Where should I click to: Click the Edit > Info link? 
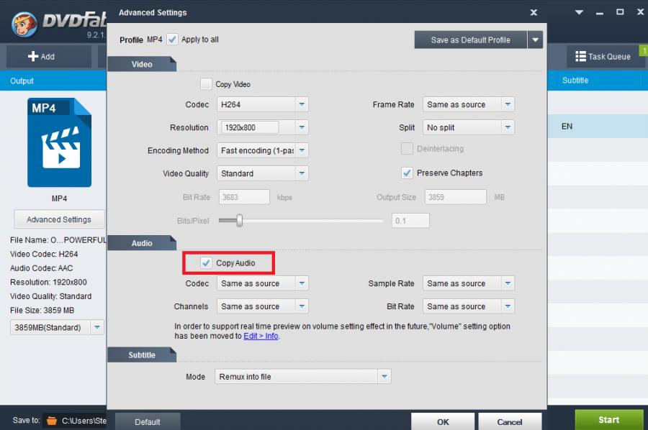click(261, 336)
